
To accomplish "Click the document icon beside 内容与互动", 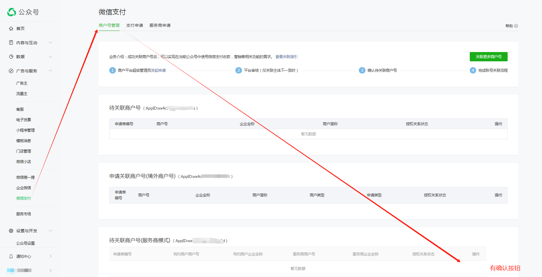I will pos(11,42).
